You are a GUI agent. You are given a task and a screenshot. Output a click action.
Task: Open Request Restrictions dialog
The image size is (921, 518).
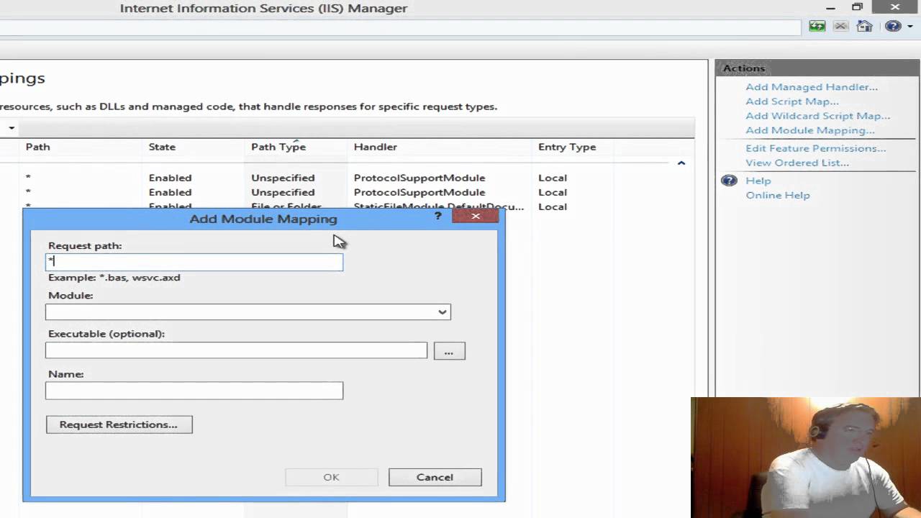point(119,424)
